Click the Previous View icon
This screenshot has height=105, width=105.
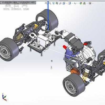53,3
